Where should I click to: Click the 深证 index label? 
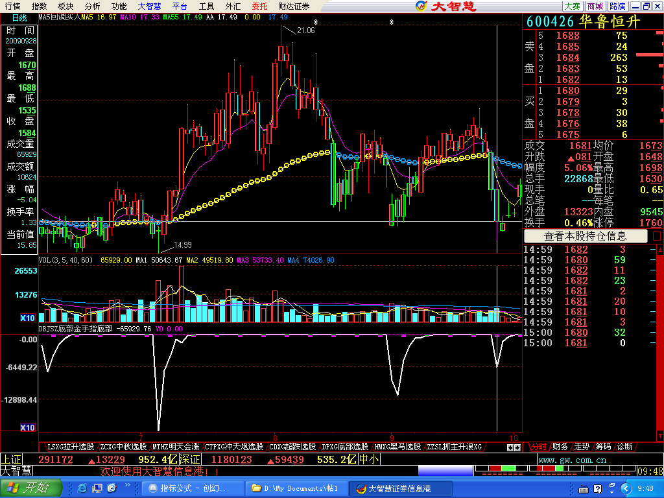coord(189,460)
